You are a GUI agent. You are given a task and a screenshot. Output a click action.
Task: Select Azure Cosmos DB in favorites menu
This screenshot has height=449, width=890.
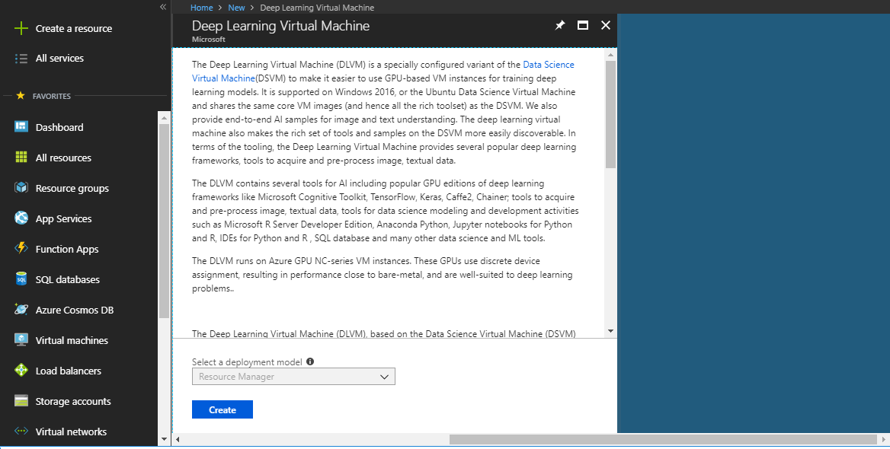tap(75, 310)
